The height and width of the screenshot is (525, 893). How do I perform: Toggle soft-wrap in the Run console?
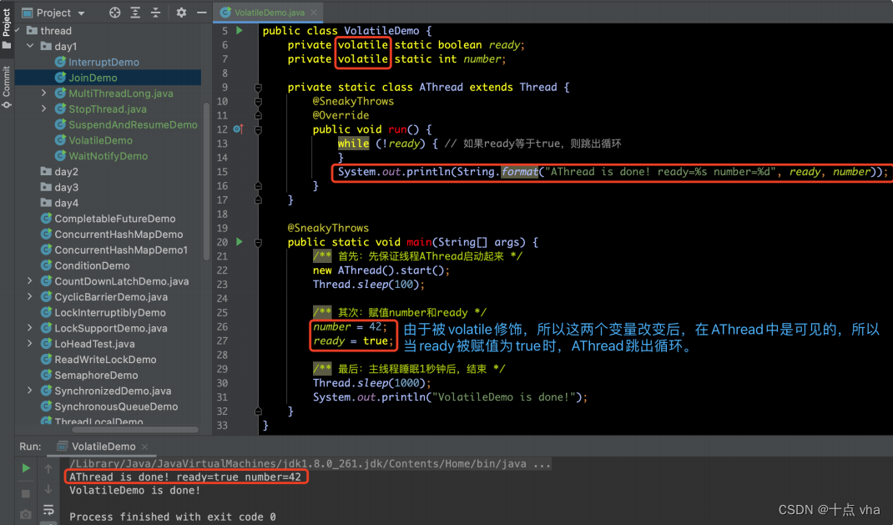click(x=49, y=508)
